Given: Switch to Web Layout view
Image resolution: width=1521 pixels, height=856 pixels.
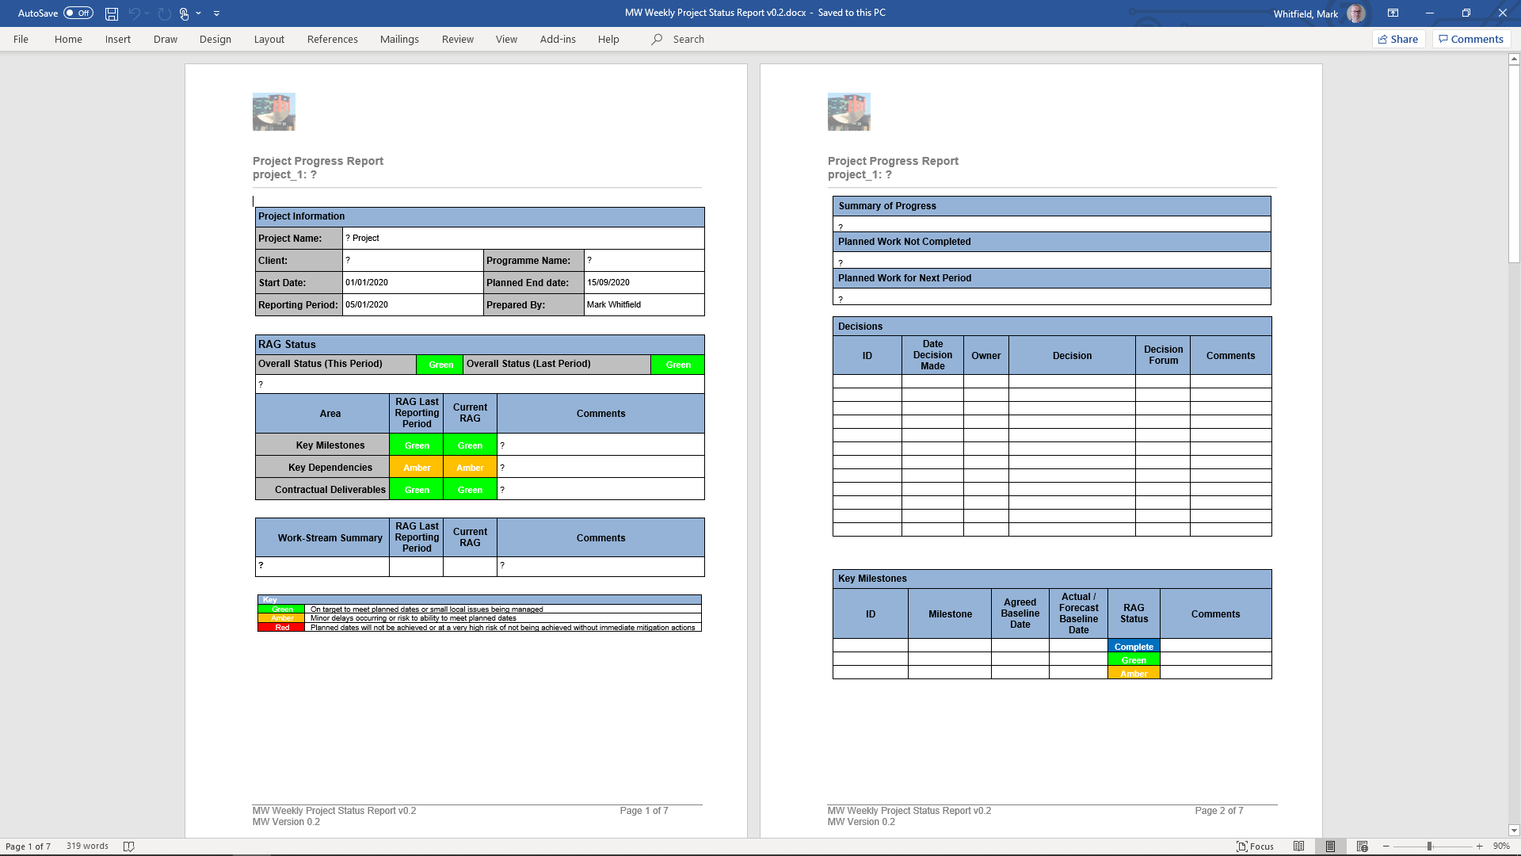Looking at the screenshot, I should (x=1362, y=846).
